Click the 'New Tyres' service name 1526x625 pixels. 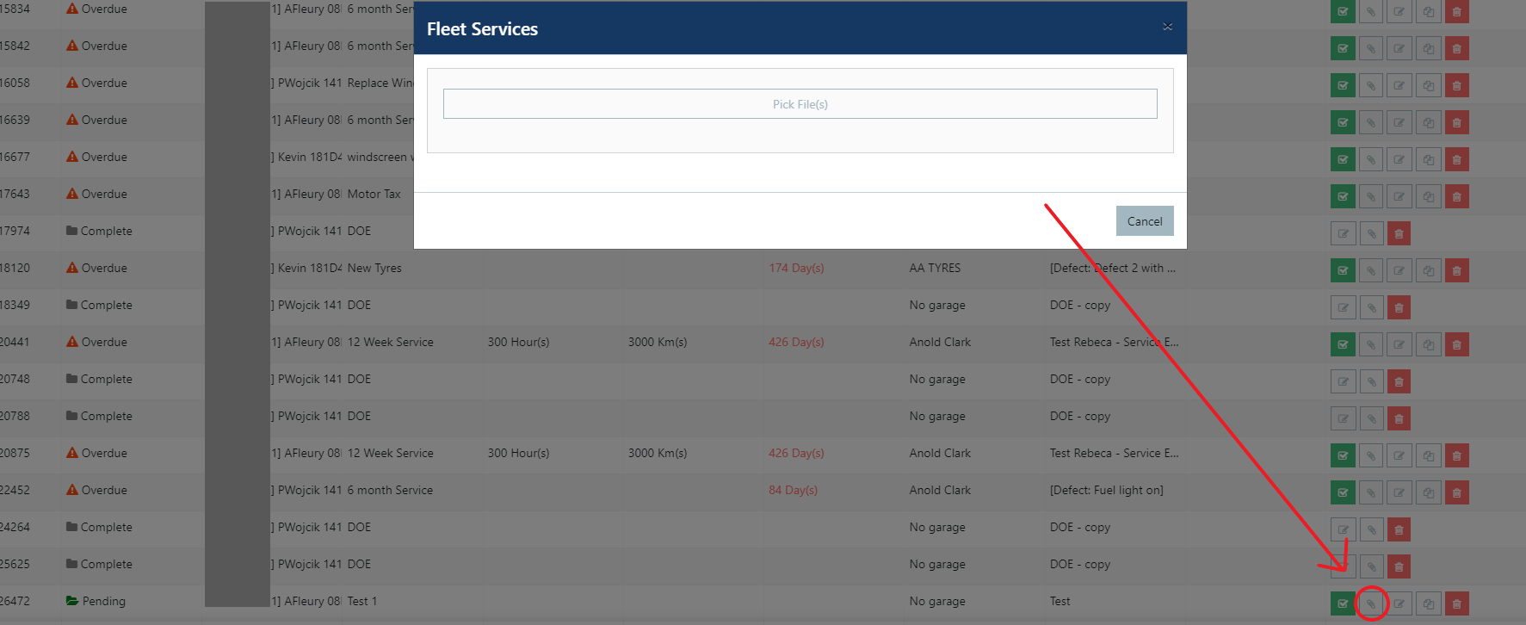point(374,268)
